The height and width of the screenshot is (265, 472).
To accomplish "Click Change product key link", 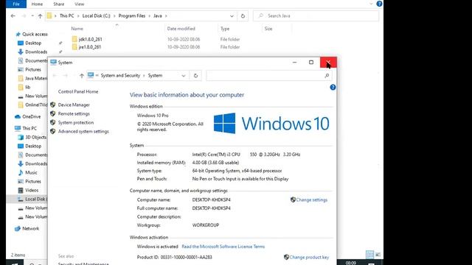I will 309,257.
